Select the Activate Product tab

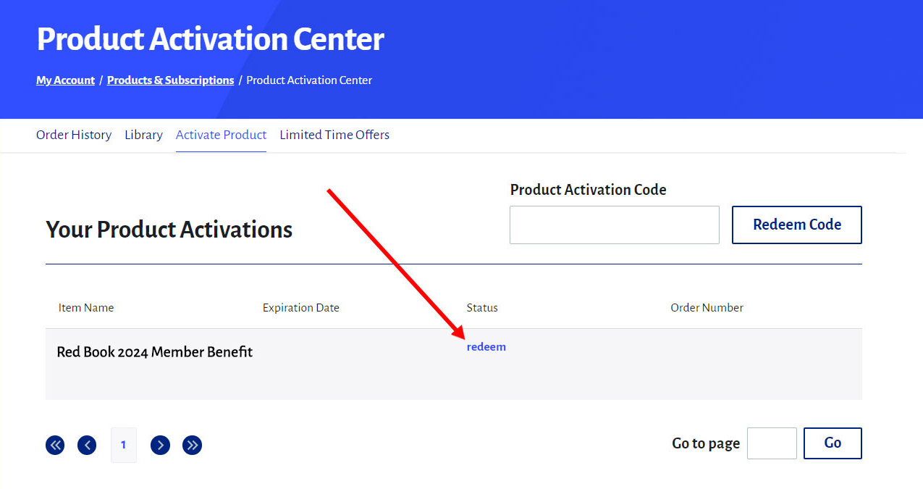click(221, 135)
